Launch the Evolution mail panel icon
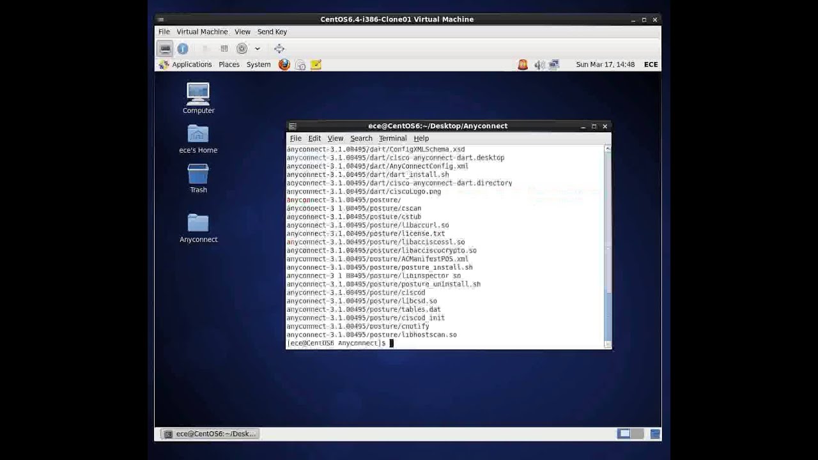818x460 pixels. point(300,65)
